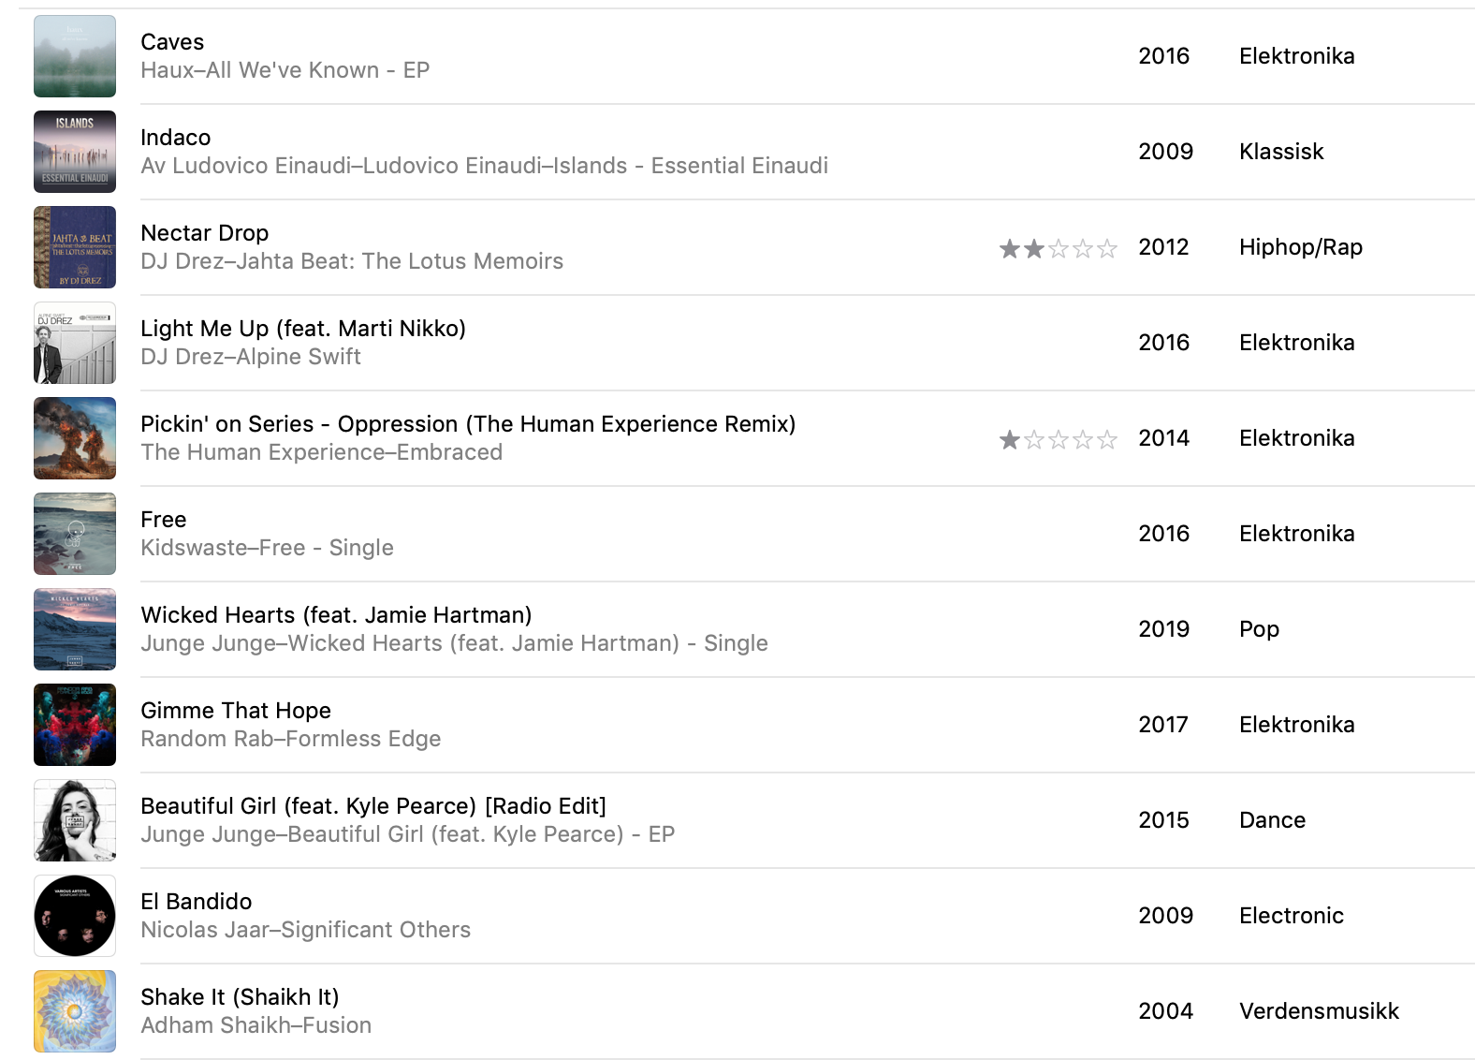Click the Verdensmusikk genre label
This screenshot has width=1475, height=1060.
[1319, 1011]
